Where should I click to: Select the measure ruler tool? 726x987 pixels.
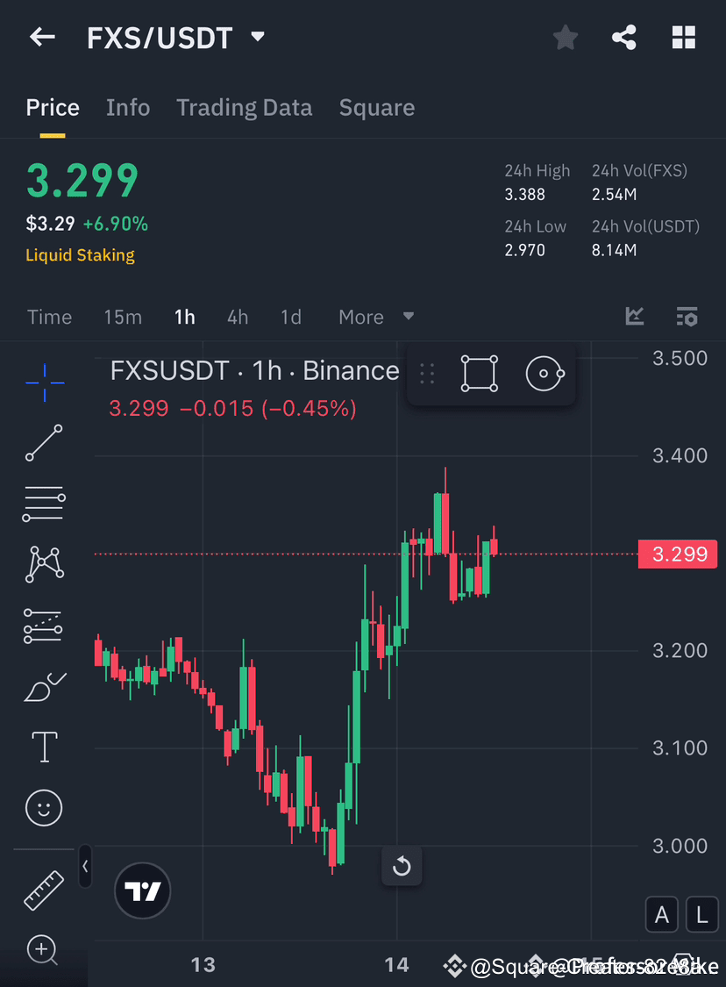pyautogui.click(x=44, y=890)
